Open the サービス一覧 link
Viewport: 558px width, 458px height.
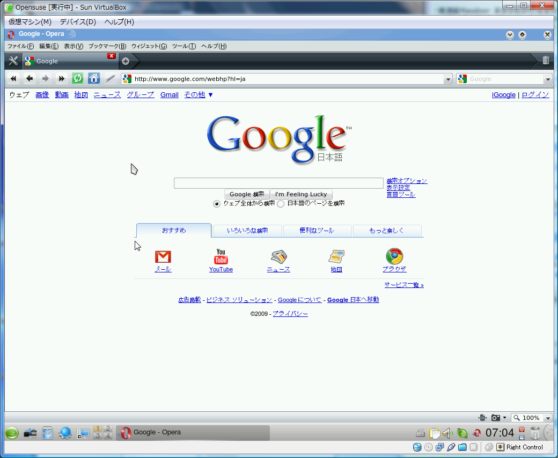pyautogui.click(x=404, y=285)
